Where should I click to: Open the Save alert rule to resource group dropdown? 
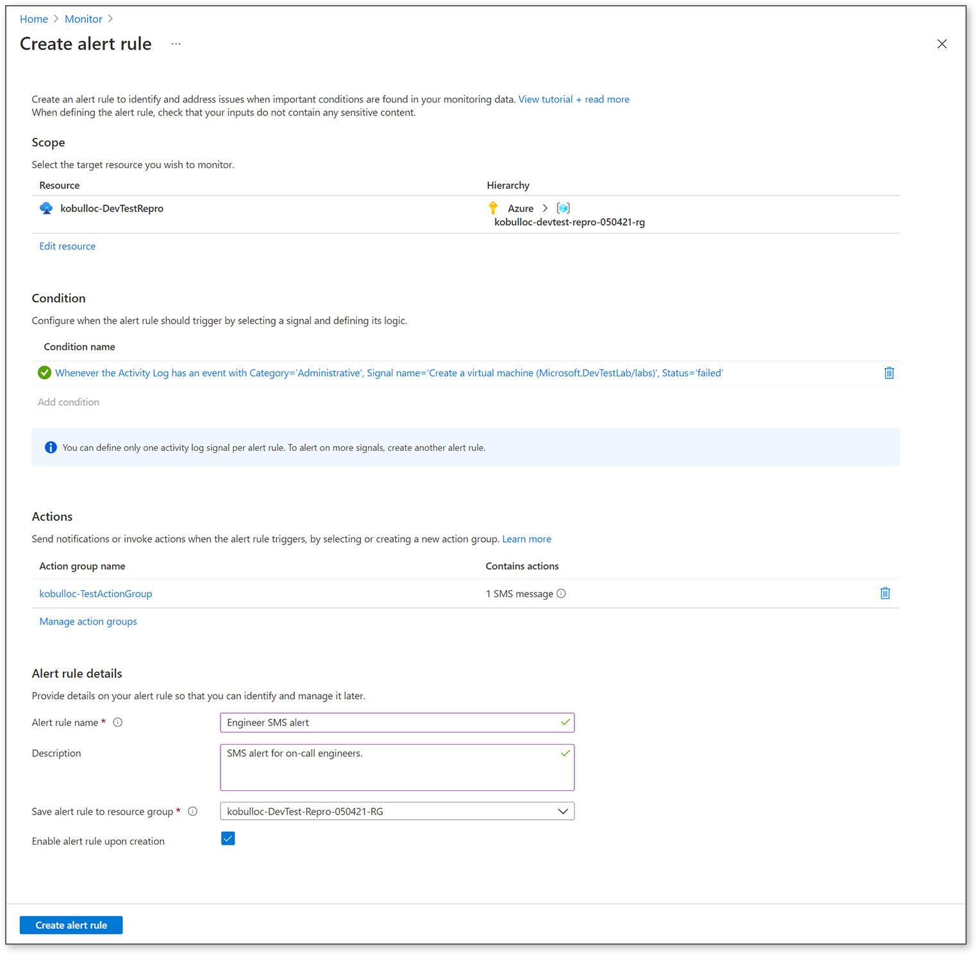[397, 811]
